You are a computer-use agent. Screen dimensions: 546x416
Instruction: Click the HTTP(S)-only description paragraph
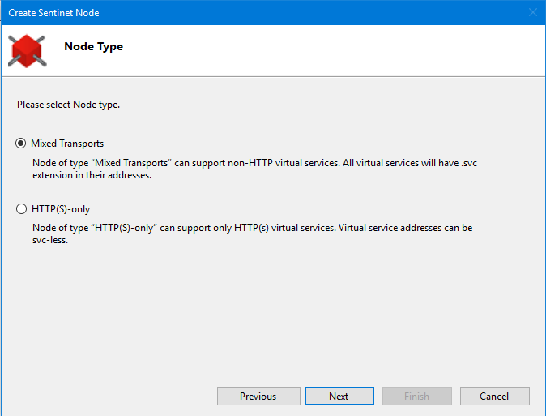tap(252, 234)
